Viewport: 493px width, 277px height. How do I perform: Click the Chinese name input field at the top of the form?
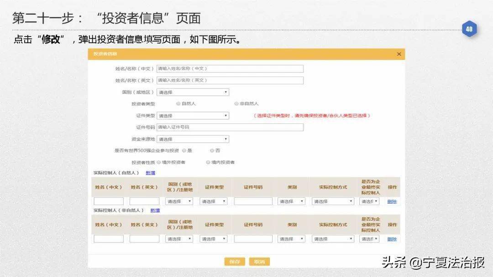pyautogui.click(x=230, y=69)
